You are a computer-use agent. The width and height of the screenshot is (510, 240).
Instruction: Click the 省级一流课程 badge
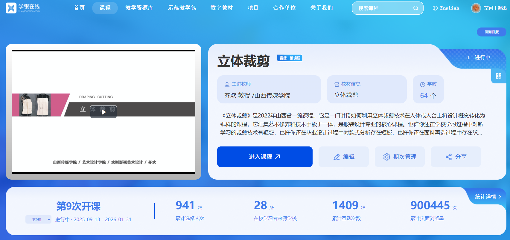[290, 58]
